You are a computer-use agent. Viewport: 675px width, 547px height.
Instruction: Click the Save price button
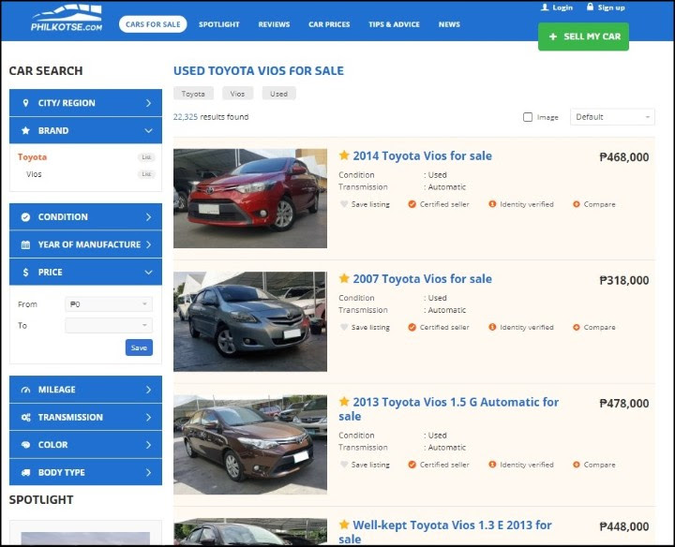139,347
